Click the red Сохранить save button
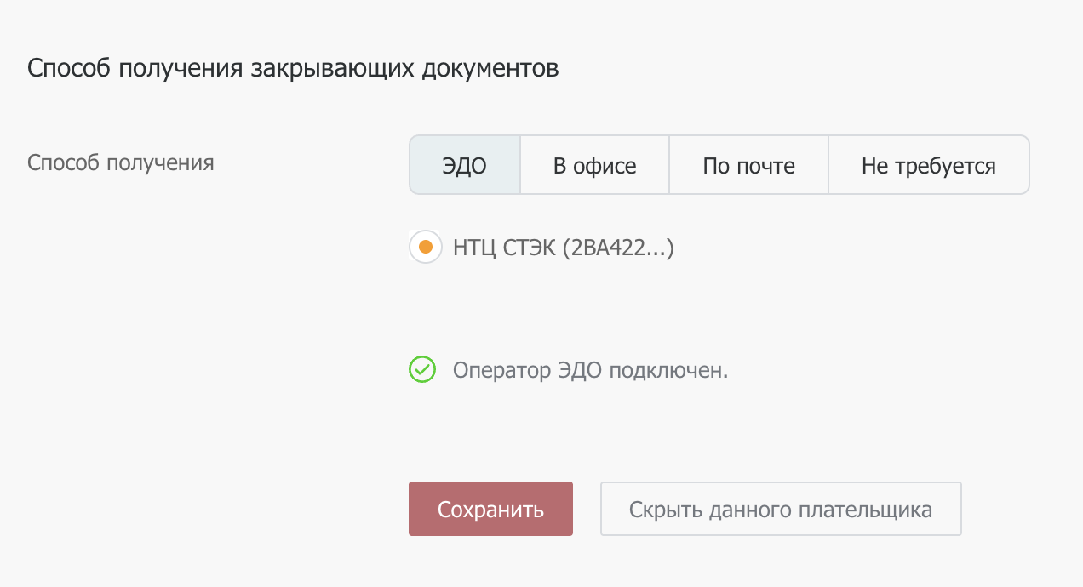The height and width of the screenshot is (587, 1083). pyautogui.click(x=490, y=509)
